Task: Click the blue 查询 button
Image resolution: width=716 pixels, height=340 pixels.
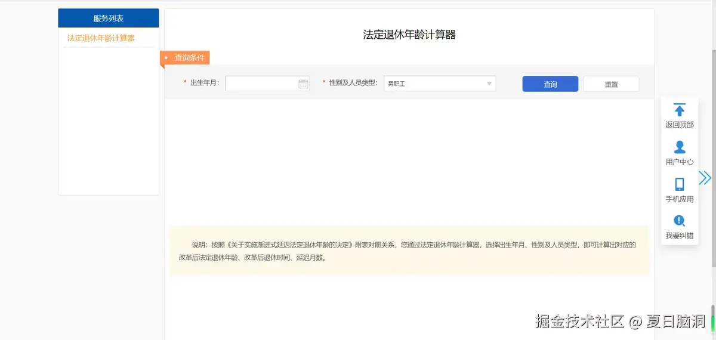Action: pos(550,84)
